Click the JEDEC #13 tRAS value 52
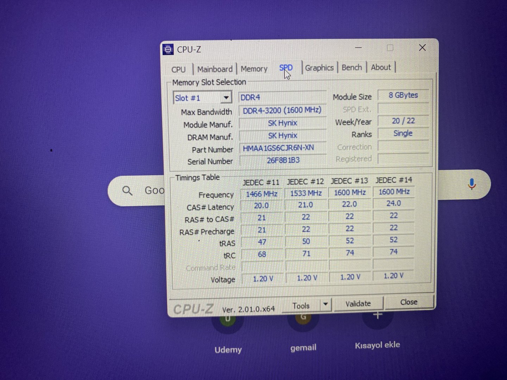The image size is (507, 380). coord(350,241)
